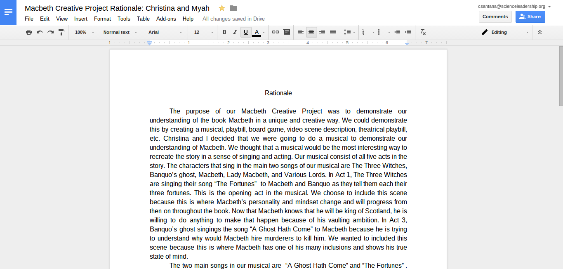Toggle italic formatting
Viewport: 563px width, 269px height.
click(235, 32)
